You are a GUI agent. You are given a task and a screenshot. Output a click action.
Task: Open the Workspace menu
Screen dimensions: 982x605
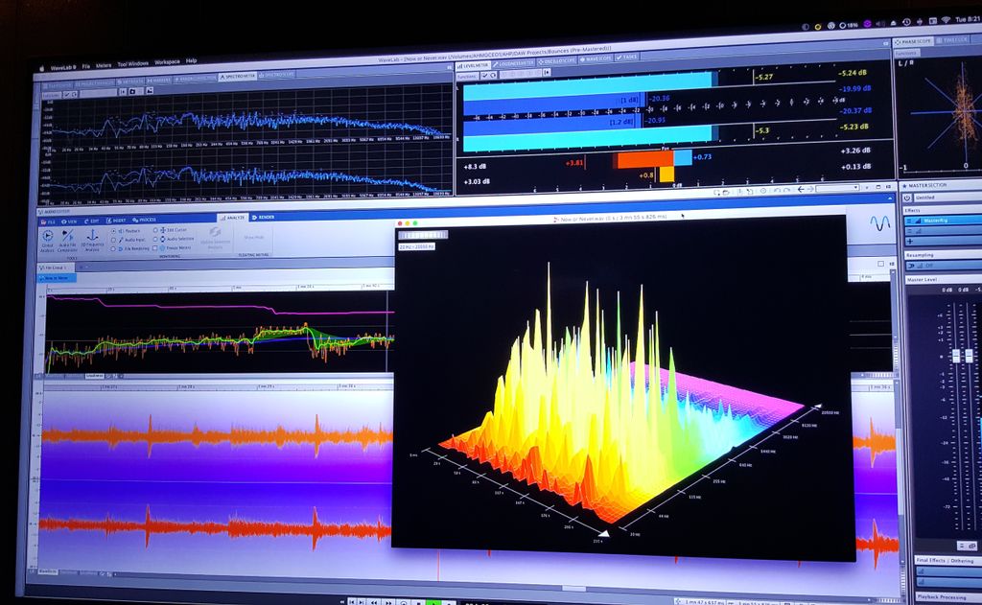point(166,61)
